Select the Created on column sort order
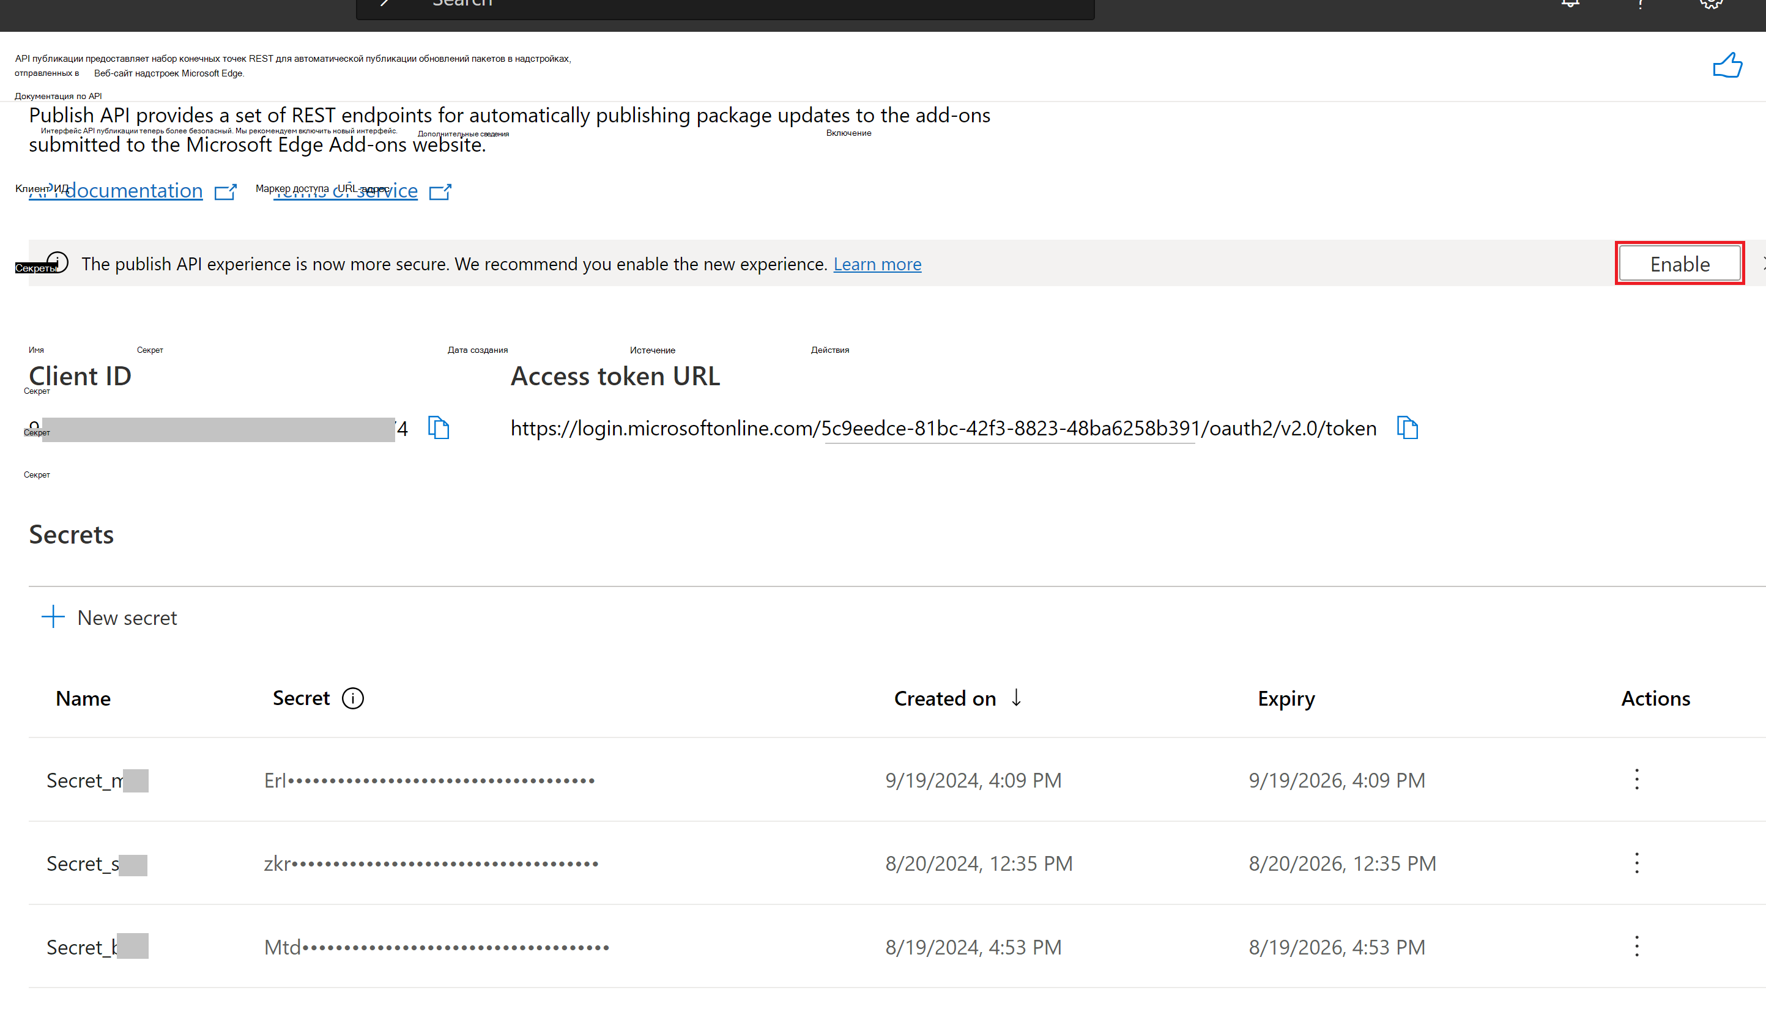 (x=1018, y=698)
